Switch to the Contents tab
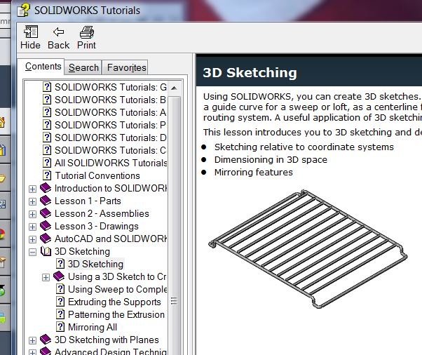The image size is (422, 355). (x=43, y=66)
